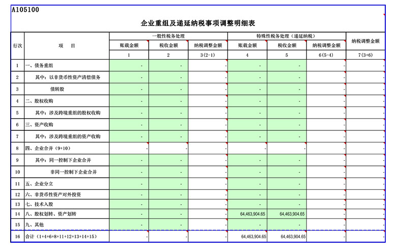Click row 14 column 5 value 64,463,904.65

click(x=287, y=214)
